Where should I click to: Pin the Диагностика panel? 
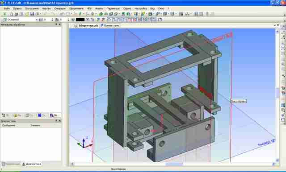click(56, 121)
